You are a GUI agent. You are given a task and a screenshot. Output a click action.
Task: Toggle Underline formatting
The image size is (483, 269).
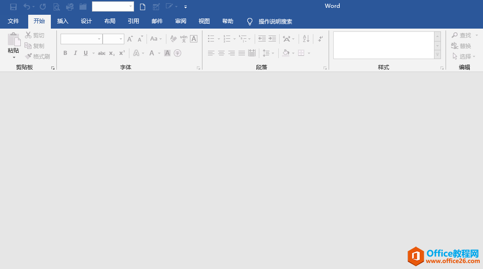pos(86,53)
